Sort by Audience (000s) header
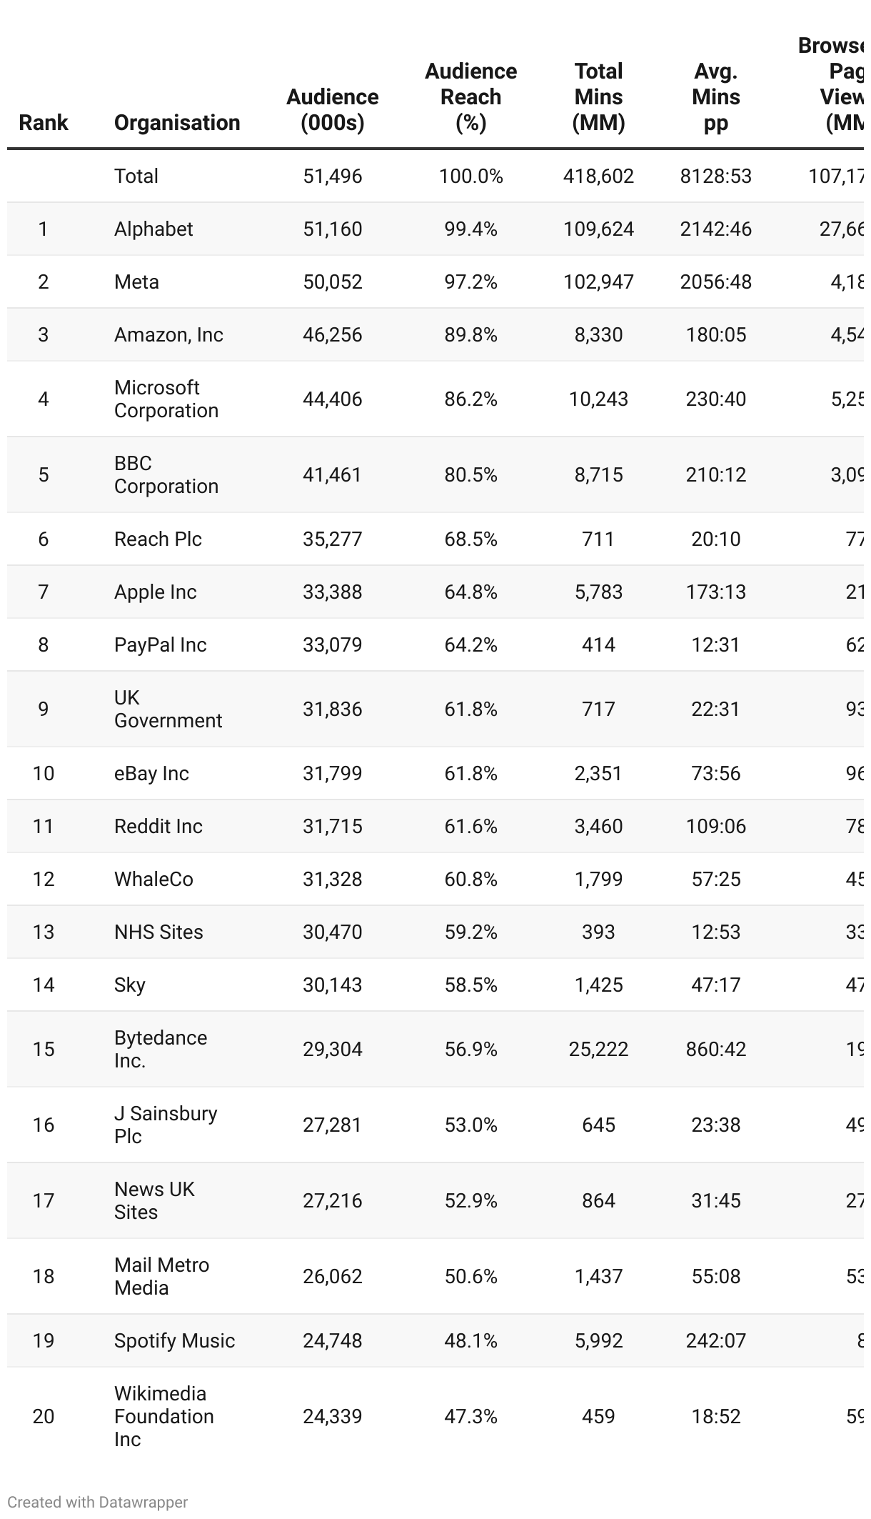 (x=332, y=109)
